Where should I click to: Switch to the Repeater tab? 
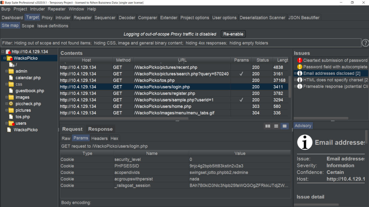click(83, 18)
